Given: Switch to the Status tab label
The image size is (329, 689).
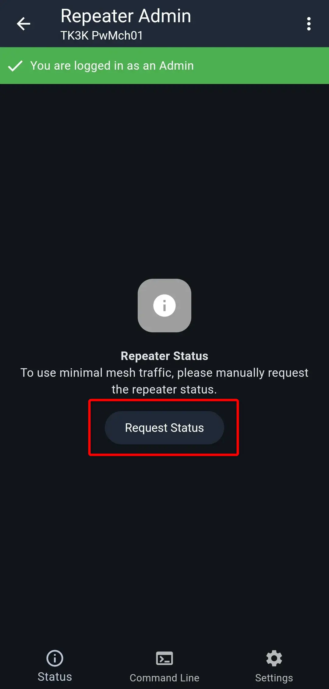Looking at the screenshot, I should coord(55,677).
